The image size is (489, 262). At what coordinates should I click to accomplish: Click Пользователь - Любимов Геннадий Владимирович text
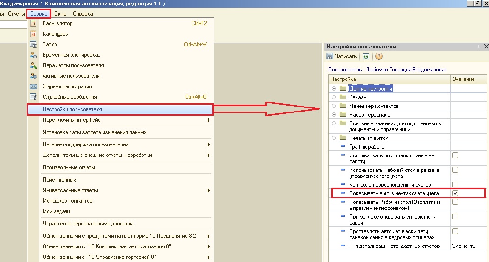pyautogui.click(x=387, y=70)
